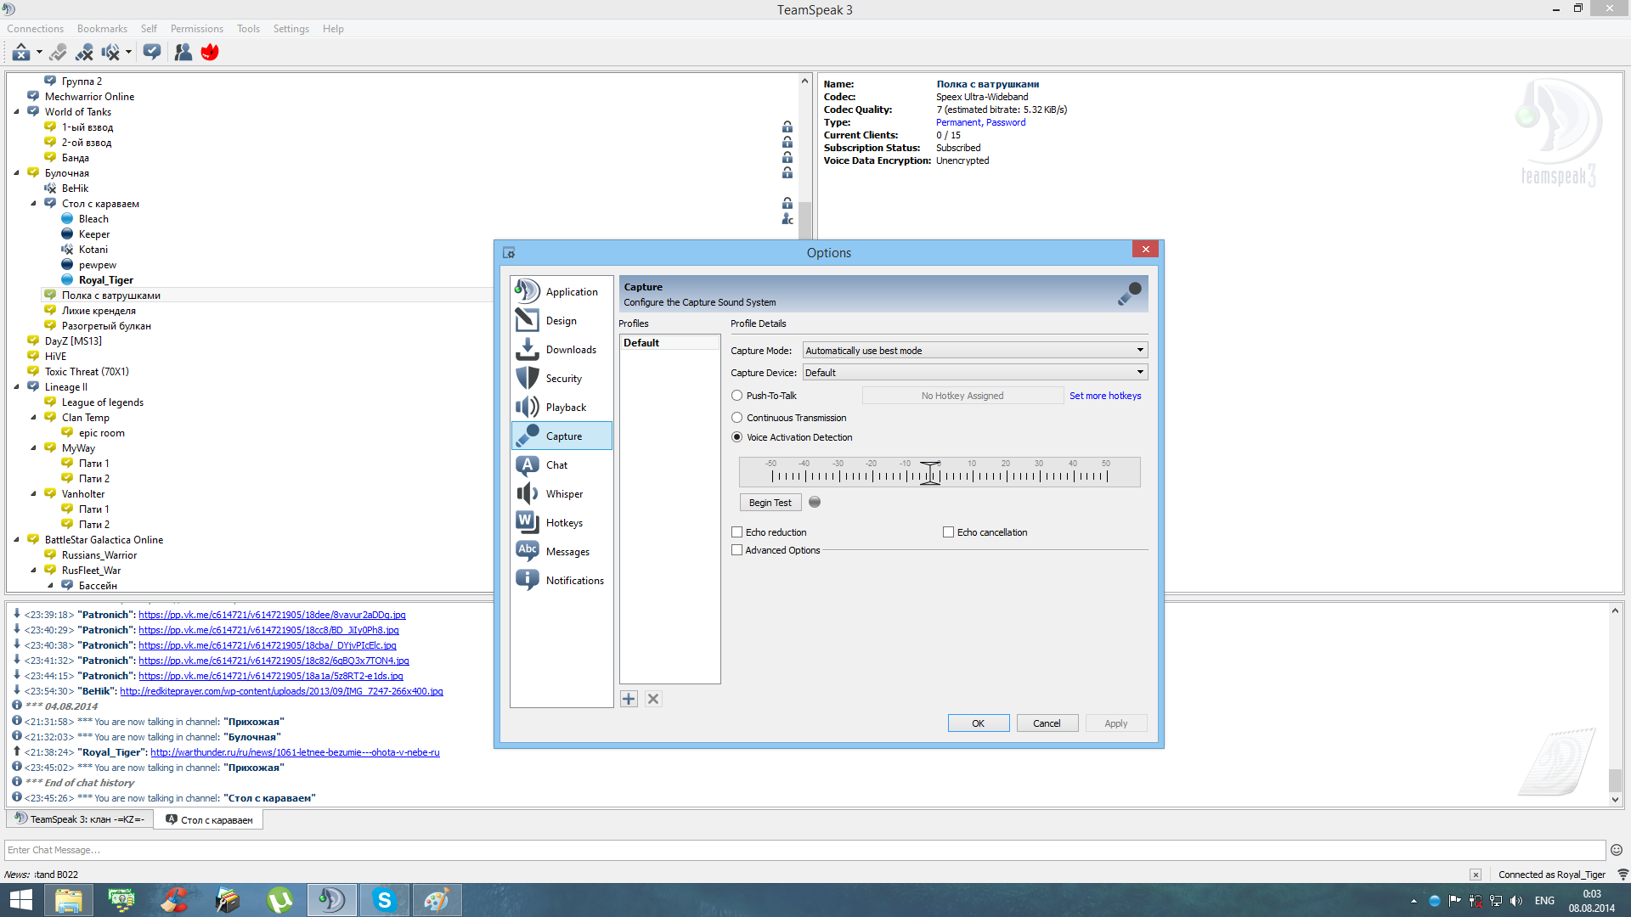Open Playback options category
Image resolution: width=1631 pixels, height=917 pixels.
pos(562,407)
